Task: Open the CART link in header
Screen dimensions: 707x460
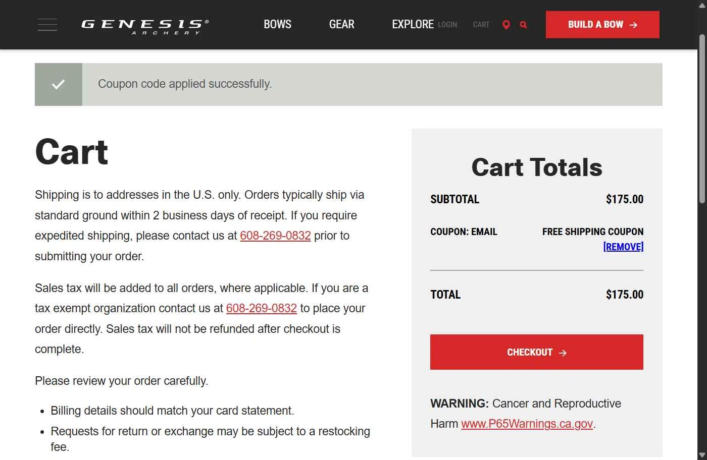Action: (481, 25)
